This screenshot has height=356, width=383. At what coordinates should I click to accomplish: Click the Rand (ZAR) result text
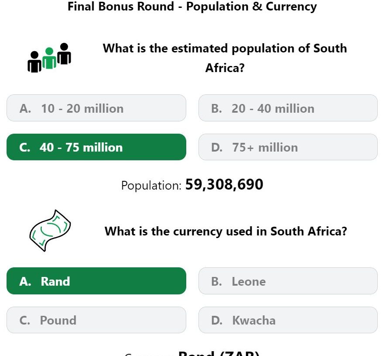(x=219, y=353)
